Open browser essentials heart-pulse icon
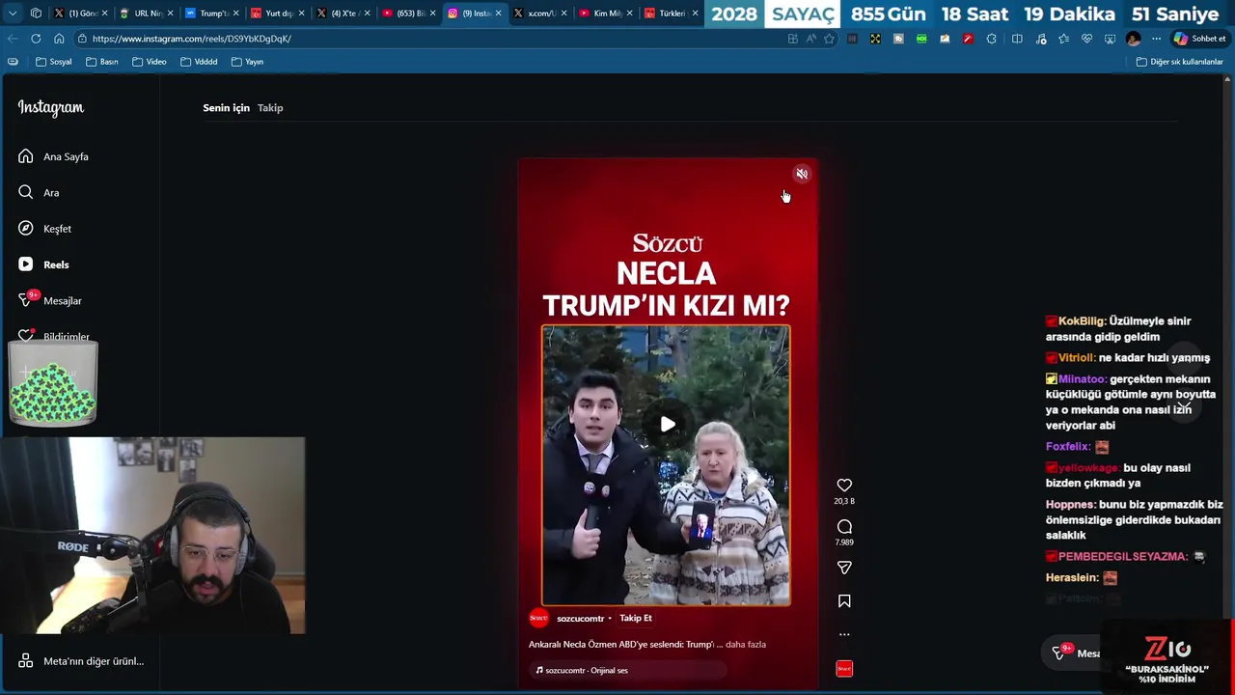This screenshot has height=695, width=1235. coord(1086,39)
